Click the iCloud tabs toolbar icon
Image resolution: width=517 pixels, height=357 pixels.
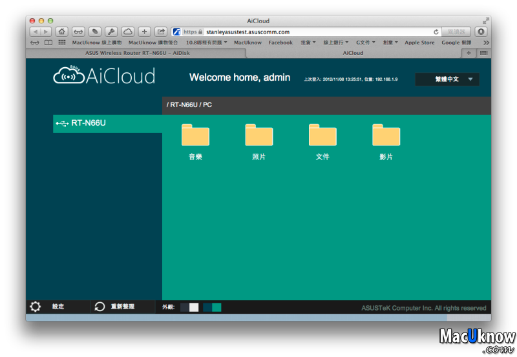[128, 32]
